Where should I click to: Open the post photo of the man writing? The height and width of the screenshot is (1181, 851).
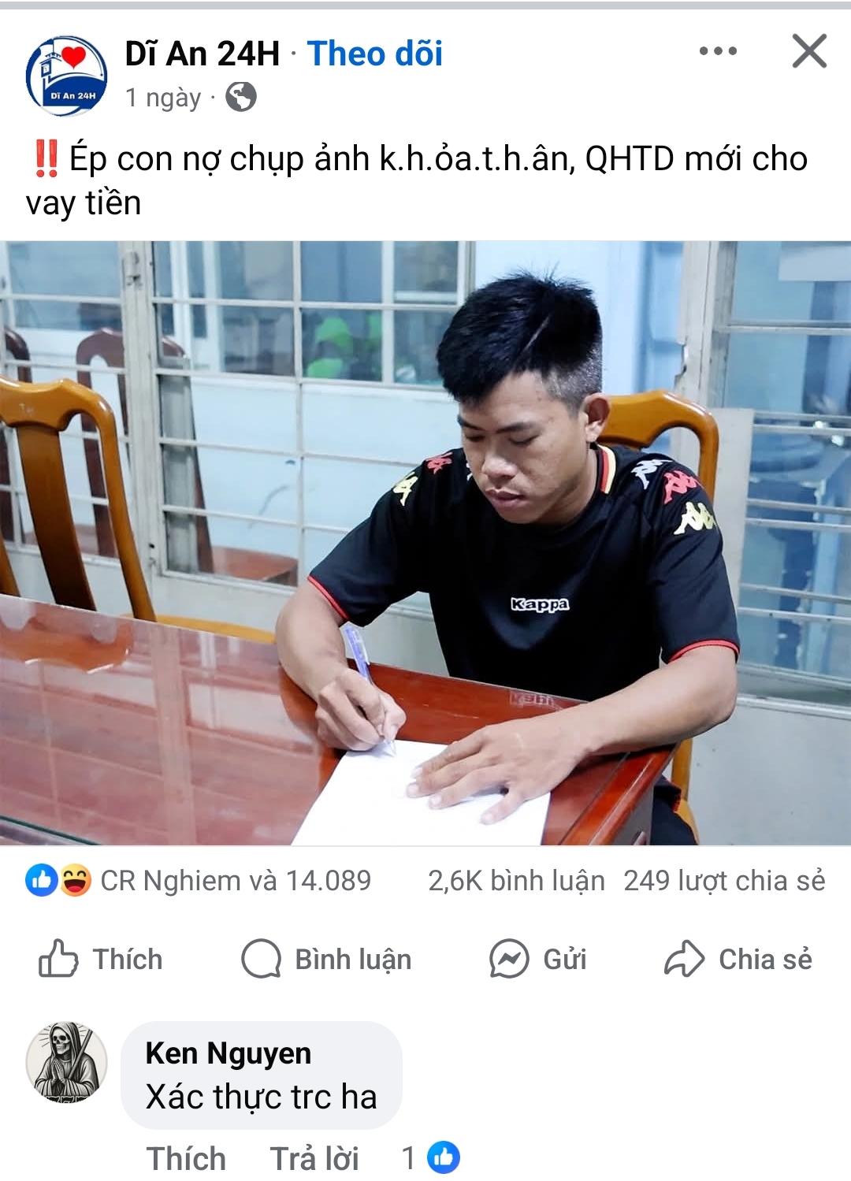pos(425,543)
